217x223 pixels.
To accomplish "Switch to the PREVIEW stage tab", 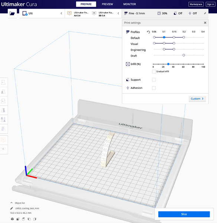I will point(107,4).
